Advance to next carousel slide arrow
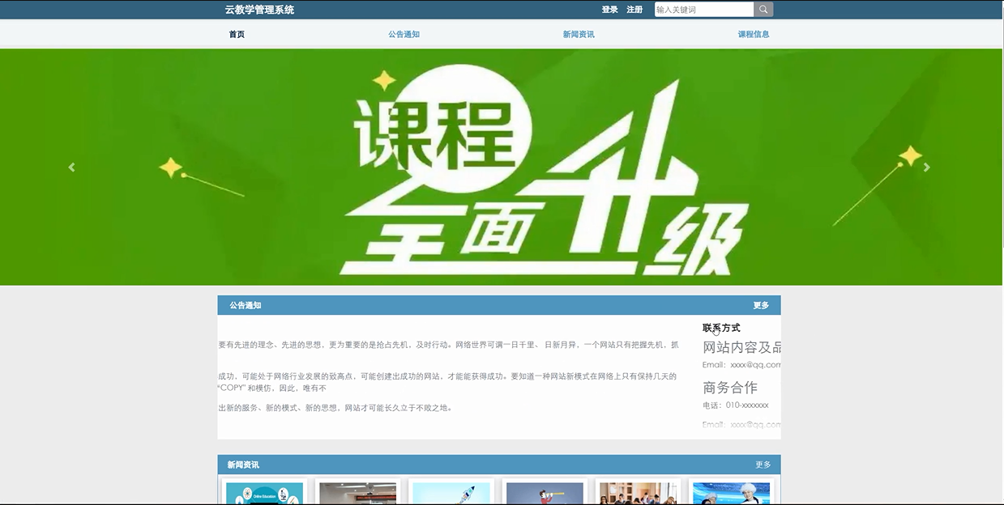Viewport: 1004px width, 505px height. (x=927, y=168)
